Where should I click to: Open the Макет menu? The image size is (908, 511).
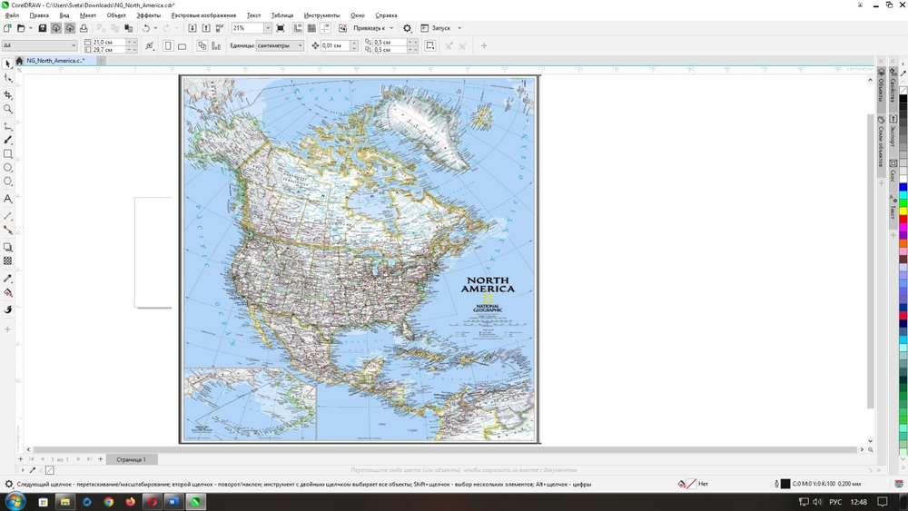tap(87, 15)
